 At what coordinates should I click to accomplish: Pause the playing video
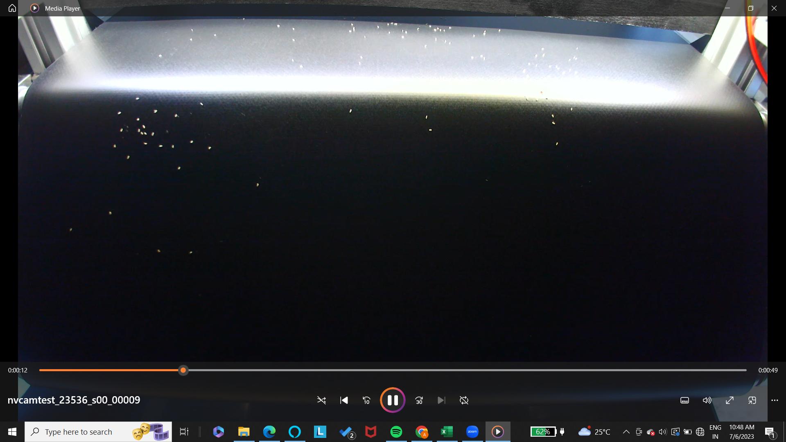[393, 400]
